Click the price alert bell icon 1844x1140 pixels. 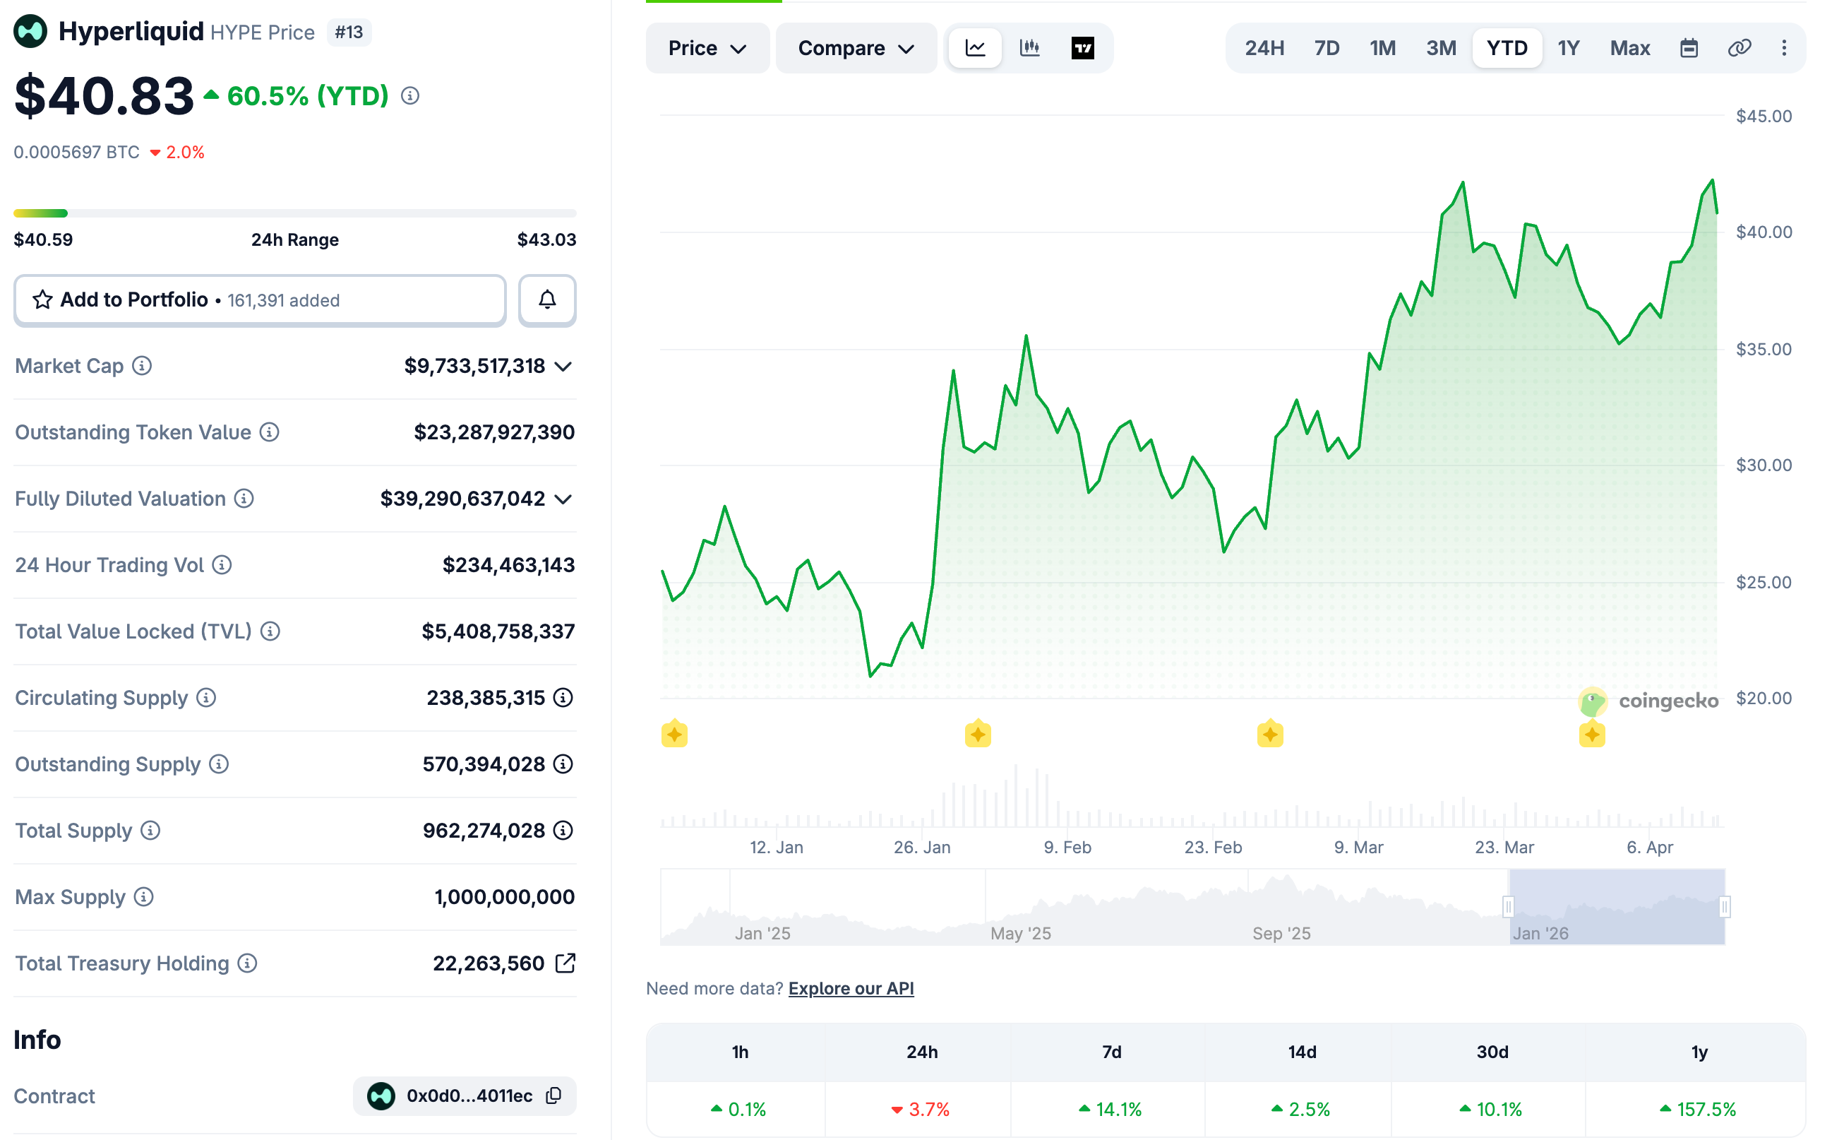(547, 300)
